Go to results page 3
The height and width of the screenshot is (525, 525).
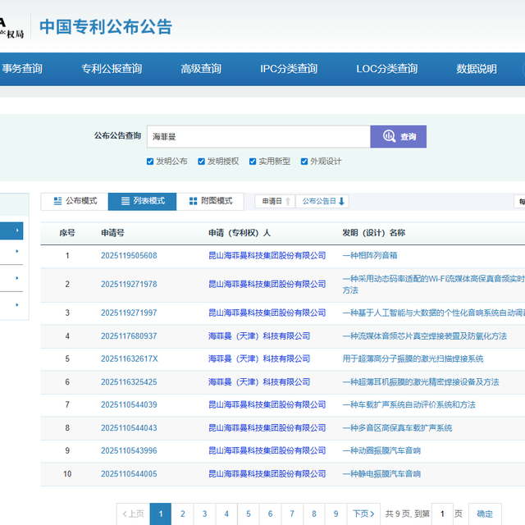click(204, 514)
